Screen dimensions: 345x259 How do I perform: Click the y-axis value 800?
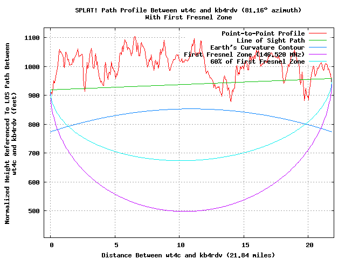pyautogui.click(x=34, y=125)
